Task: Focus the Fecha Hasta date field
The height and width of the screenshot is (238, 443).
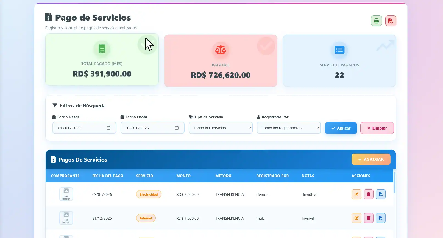Action: click(x=152, y=128)
